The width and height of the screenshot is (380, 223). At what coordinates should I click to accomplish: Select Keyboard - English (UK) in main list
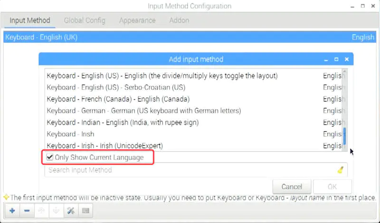click(x=190, y=37)
